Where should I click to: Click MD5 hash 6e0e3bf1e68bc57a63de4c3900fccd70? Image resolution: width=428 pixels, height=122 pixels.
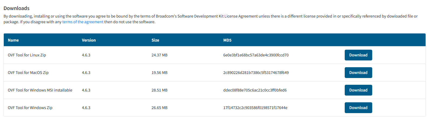(x=256, y=55)
